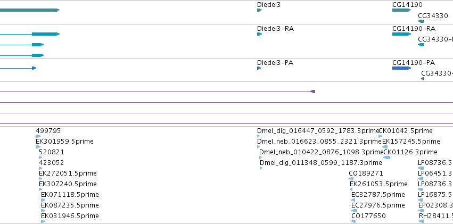Select the CG34330 gene feature glyph
This screenshot has width=453, height=224.
(421, 21)
